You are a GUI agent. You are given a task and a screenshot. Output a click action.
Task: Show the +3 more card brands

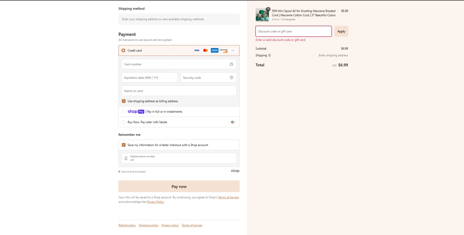233,50
